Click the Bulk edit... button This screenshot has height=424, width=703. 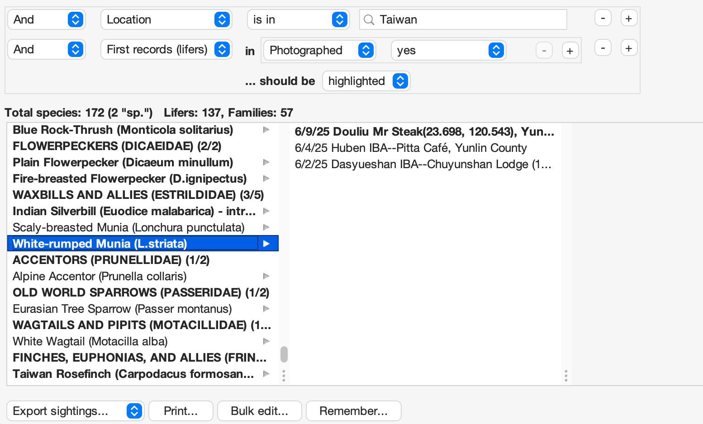point(260,411)
